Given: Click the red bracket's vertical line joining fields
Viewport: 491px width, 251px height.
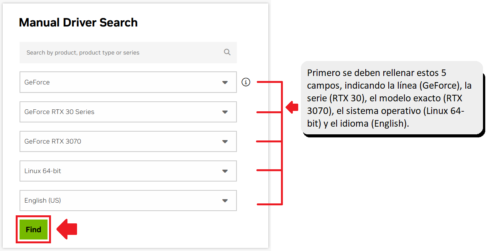Looking at the screenshot, I should tap(282, 143).
